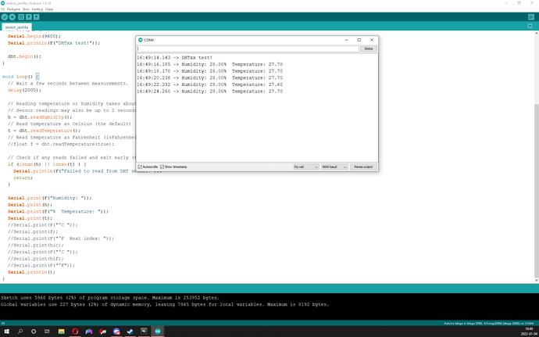Maximize the COM4 serial monitor window

(359, 40)
